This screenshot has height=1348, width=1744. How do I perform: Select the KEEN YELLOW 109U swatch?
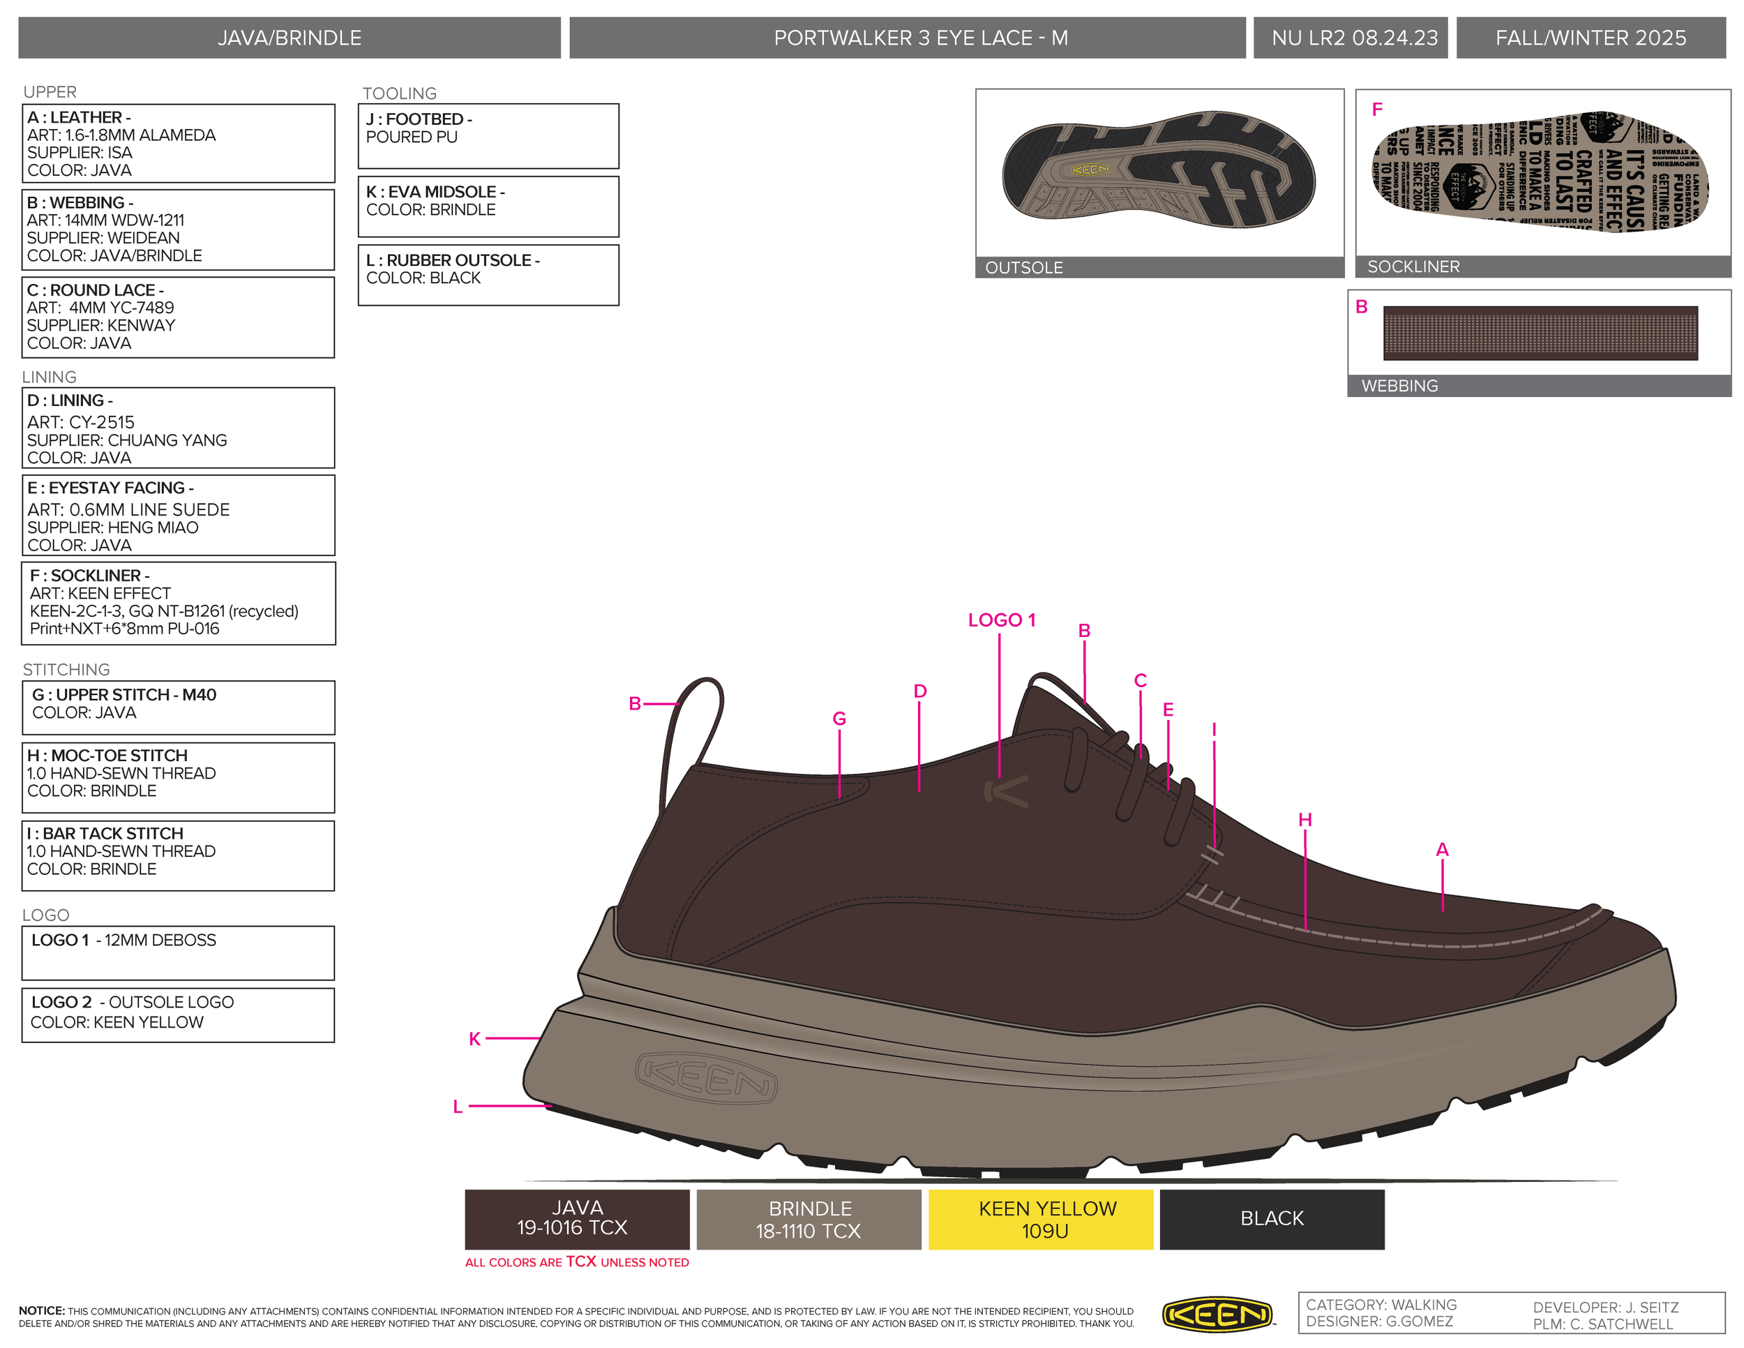coord(1041,1219)
